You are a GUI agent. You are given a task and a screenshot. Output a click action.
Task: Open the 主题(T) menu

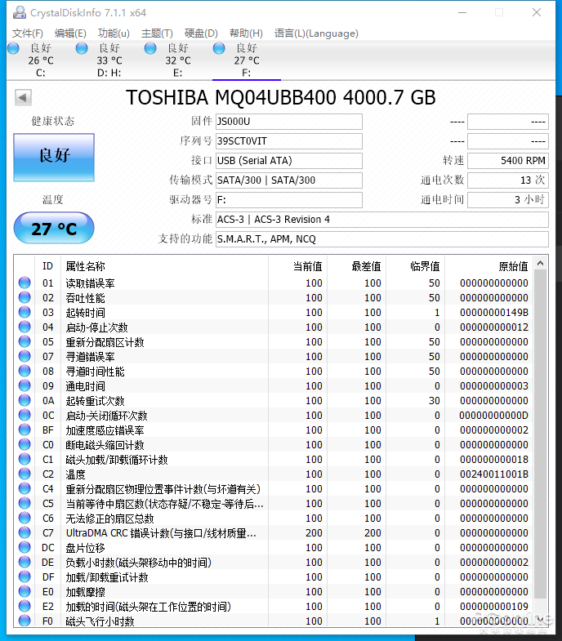[157, 33]
